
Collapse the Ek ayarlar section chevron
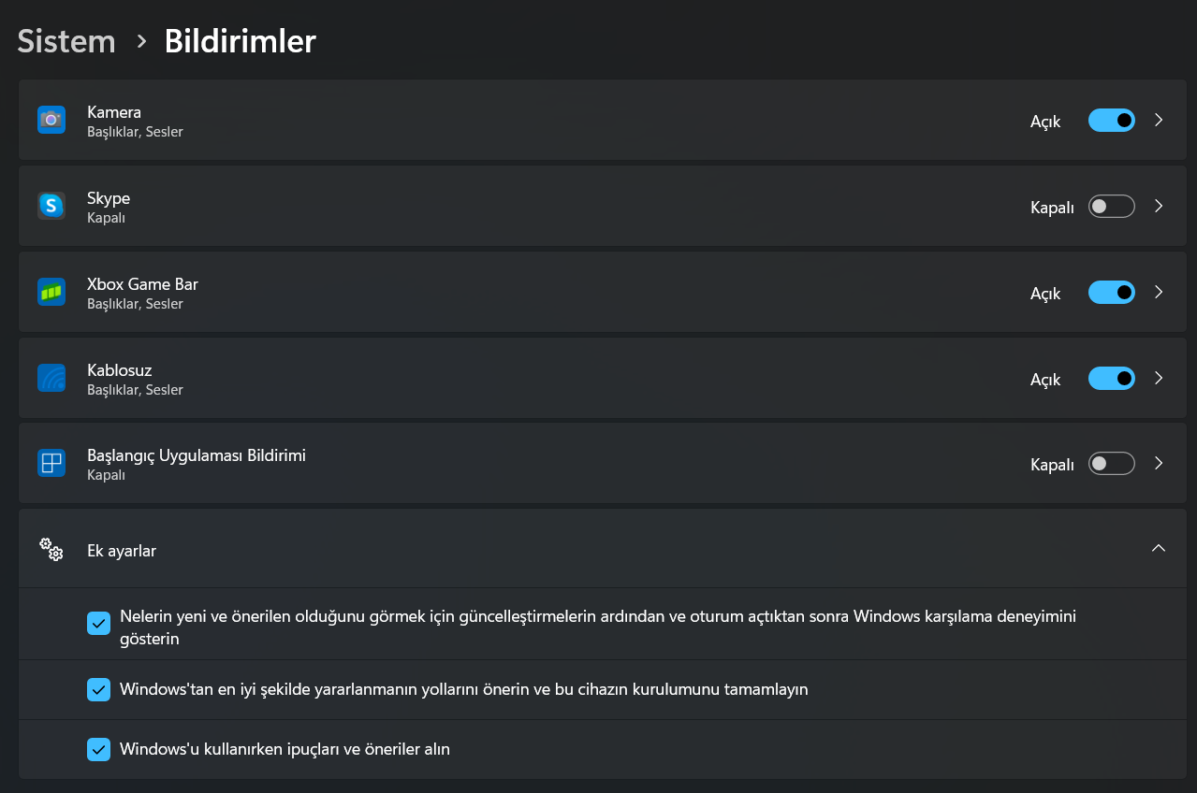(1159, 549)
